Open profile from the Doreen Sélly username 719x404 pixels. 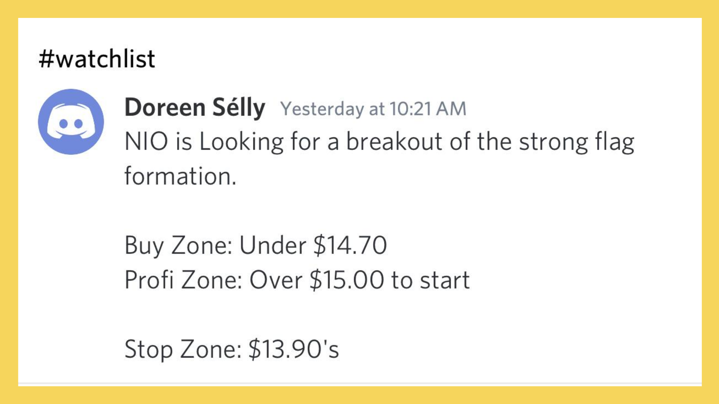(194, 108)
